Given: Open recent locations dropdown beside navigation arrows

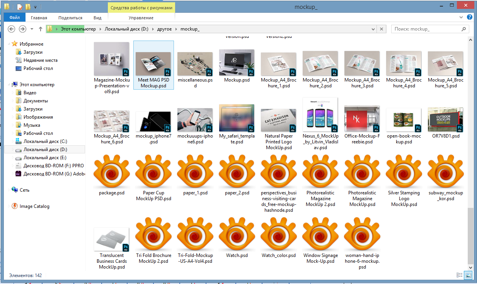Looking at the screenshot, I should (x=32, y=29).
